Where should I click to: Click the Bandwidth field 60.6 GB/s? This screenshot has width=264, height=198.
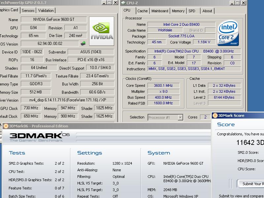pyautogui.click(x=97, y=92)
